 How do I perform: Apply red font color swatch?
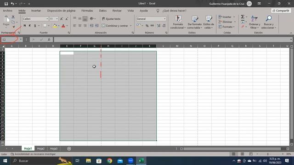pos(63,26)
